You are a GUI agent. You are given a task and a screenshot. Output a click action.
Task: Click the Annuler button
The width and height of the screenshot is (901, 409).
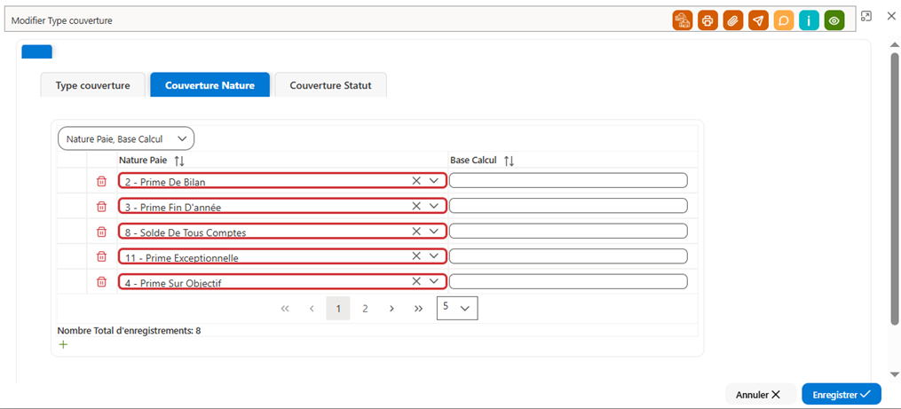758,395
